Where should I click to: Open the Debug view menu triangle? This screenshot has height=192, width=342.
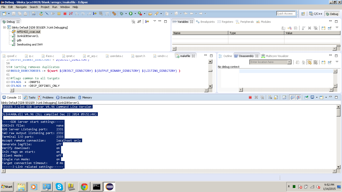pos(155,21)
